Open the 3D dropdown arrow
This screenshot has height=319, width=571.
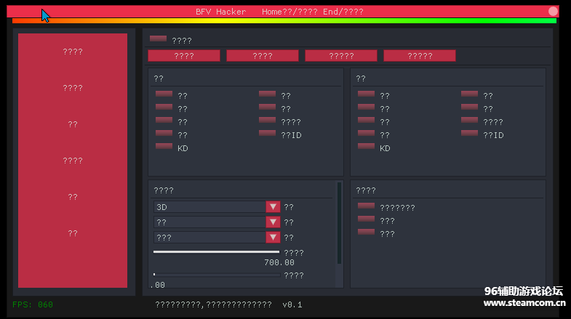[273, 207]
